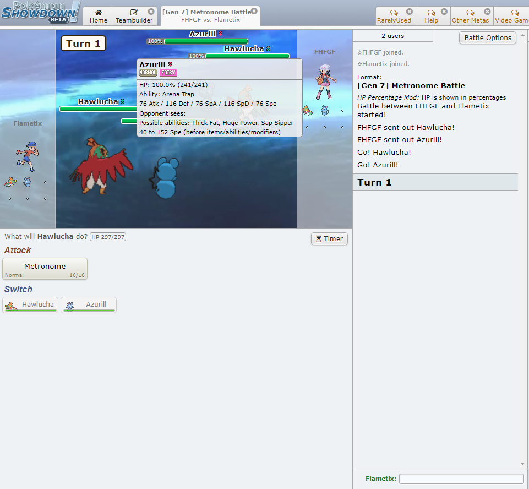This screenshot has width=529, height=489.
Task: Close the Help room tab
Action: click(x=444, y=12)
